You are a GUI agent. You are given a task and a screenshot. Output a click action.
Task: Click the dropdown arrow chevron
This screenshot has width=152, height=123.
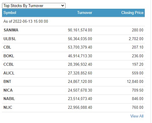(x=63, y=6)
